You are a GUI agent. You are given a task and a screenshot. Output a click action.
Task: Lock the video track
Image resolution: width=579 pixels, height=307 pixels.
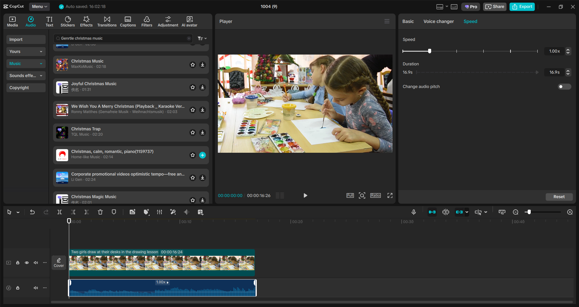click(18, 262)
